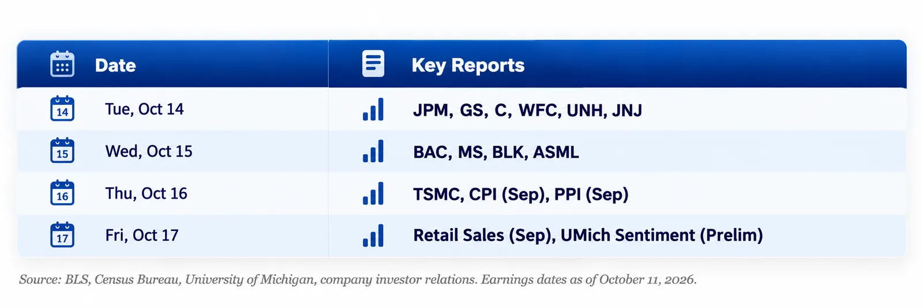Click the document icon beside Key Reports
Image resolution: width=923 pixels, height=308 pixels.
373,64
